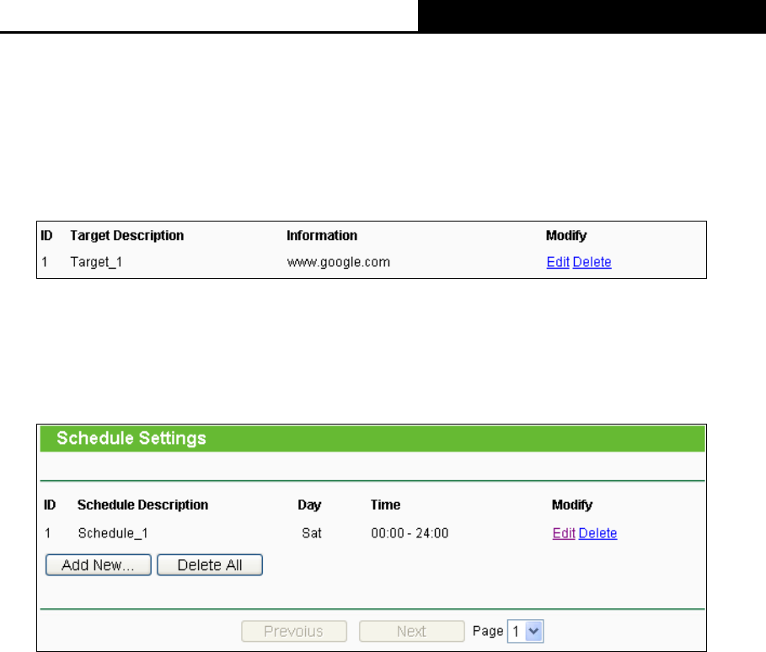The image size is (766, 652).
Task: Delete the Schedule_1 entry
Action: [x=597, y=533]
